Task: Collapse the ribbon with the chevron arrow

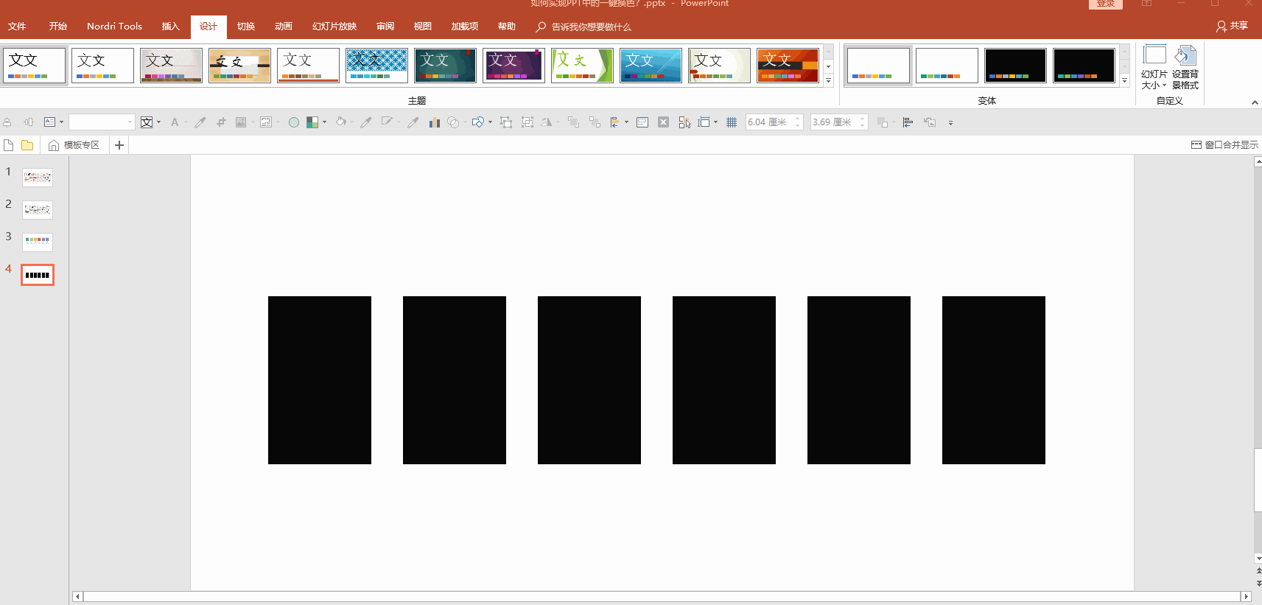Action: (x=1255, y=102)
